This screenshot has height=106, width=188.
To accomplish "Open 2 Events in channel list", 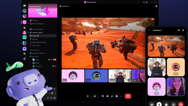I will coord(34,20).
